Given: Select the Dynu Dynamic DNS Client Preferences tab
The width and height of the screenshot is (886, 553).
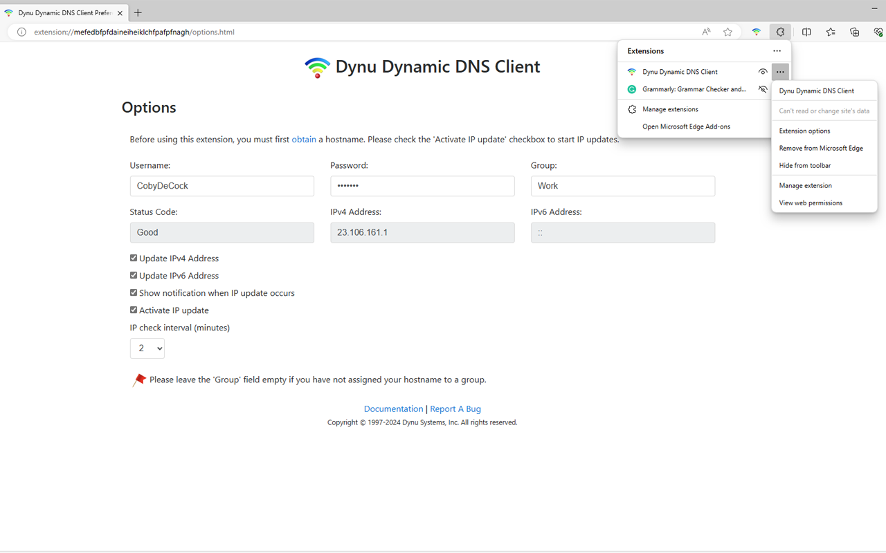Looking at the screenshot, I should 64,12.
